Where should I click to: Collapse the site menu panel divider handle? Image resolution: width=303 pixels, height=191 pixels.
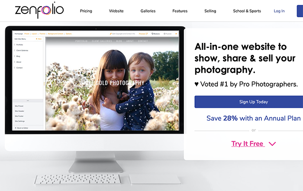point(28,101)
